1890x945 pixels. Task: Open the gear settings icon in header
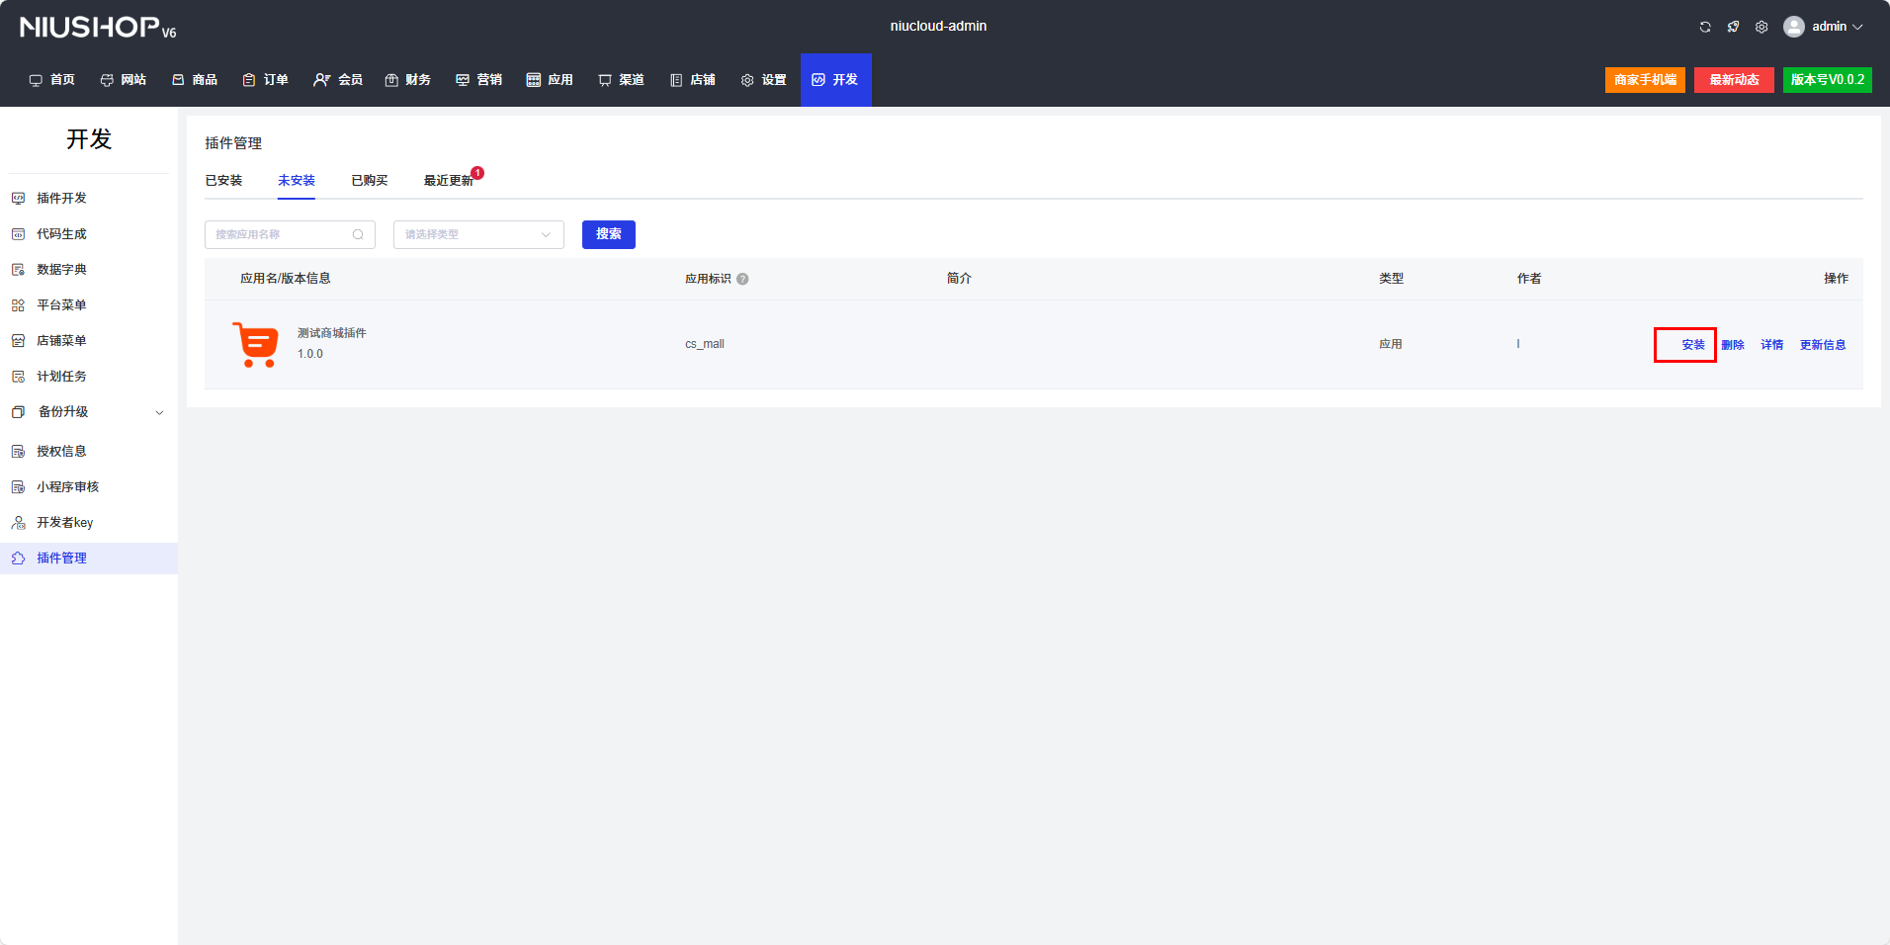click(x=1761, y=27)
